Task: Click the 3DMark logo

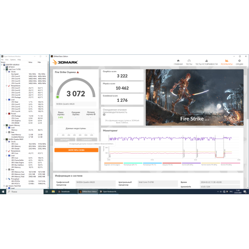Action: (65, 62)
